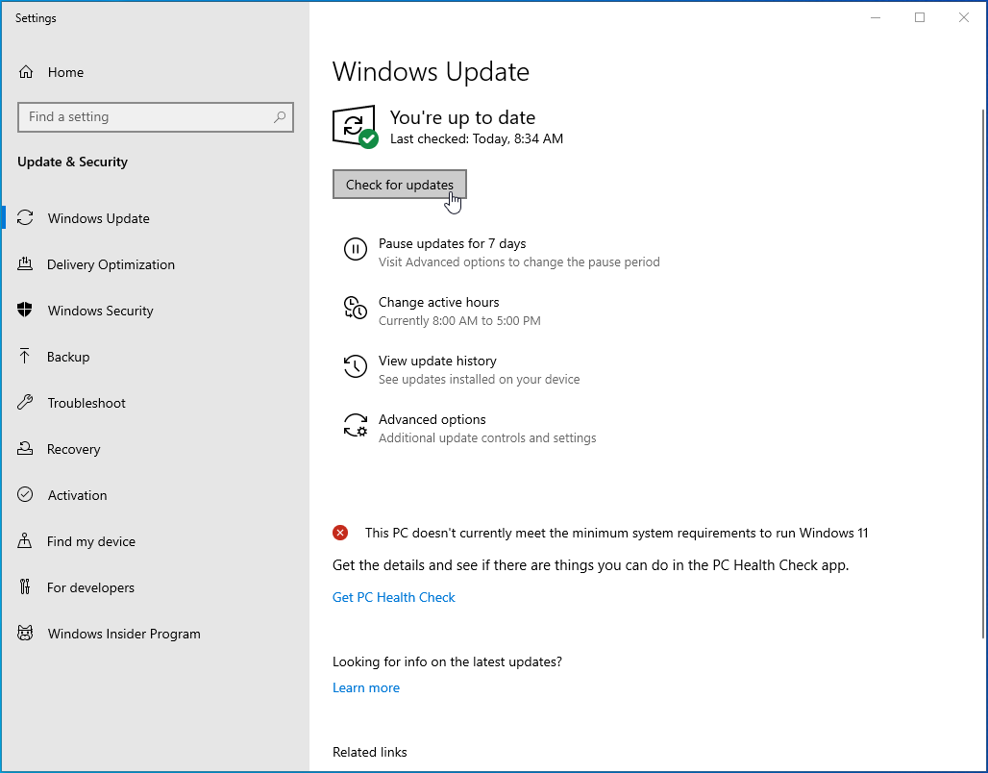Minimize the Settings window

click(876, 17)
